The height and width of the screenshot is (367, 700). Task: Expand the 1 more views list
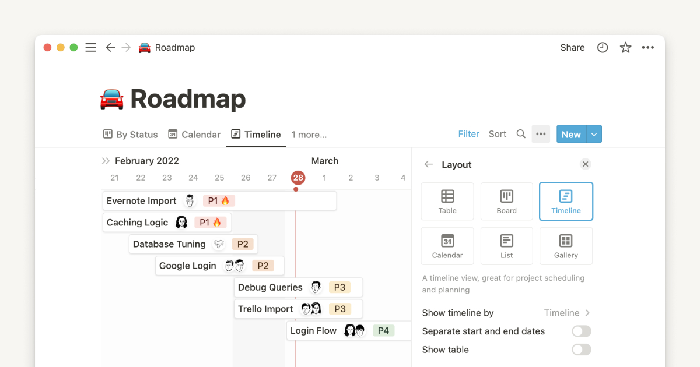click(x=309, y=135)
